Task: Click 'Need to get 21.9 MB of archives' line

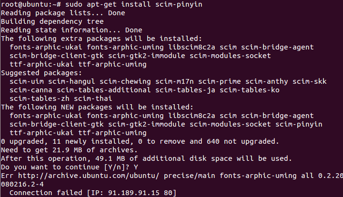Action: 69,150
